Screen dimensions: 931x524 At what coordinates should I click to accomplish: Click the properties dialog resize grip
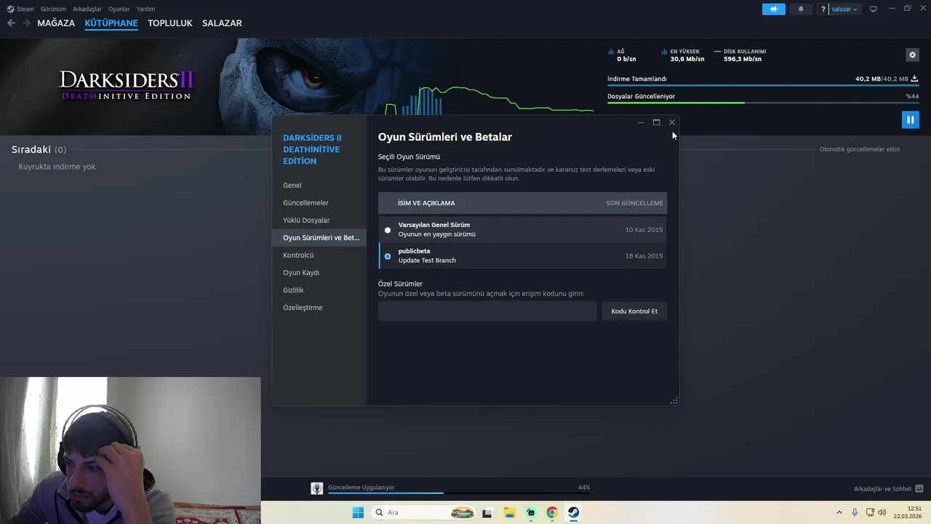pos(674,400)
